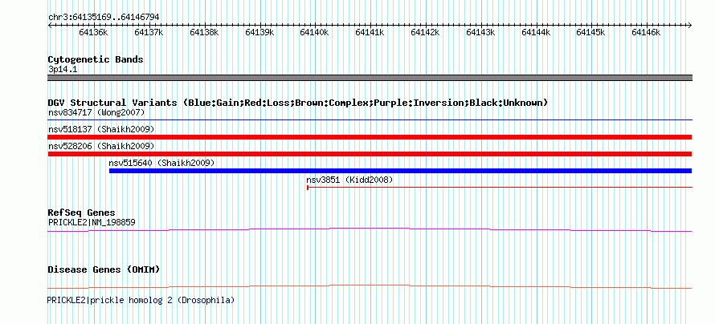Select the thin red nsv3851 variant line
Viewport: 715px width, 324px height.
pos(500,187)
